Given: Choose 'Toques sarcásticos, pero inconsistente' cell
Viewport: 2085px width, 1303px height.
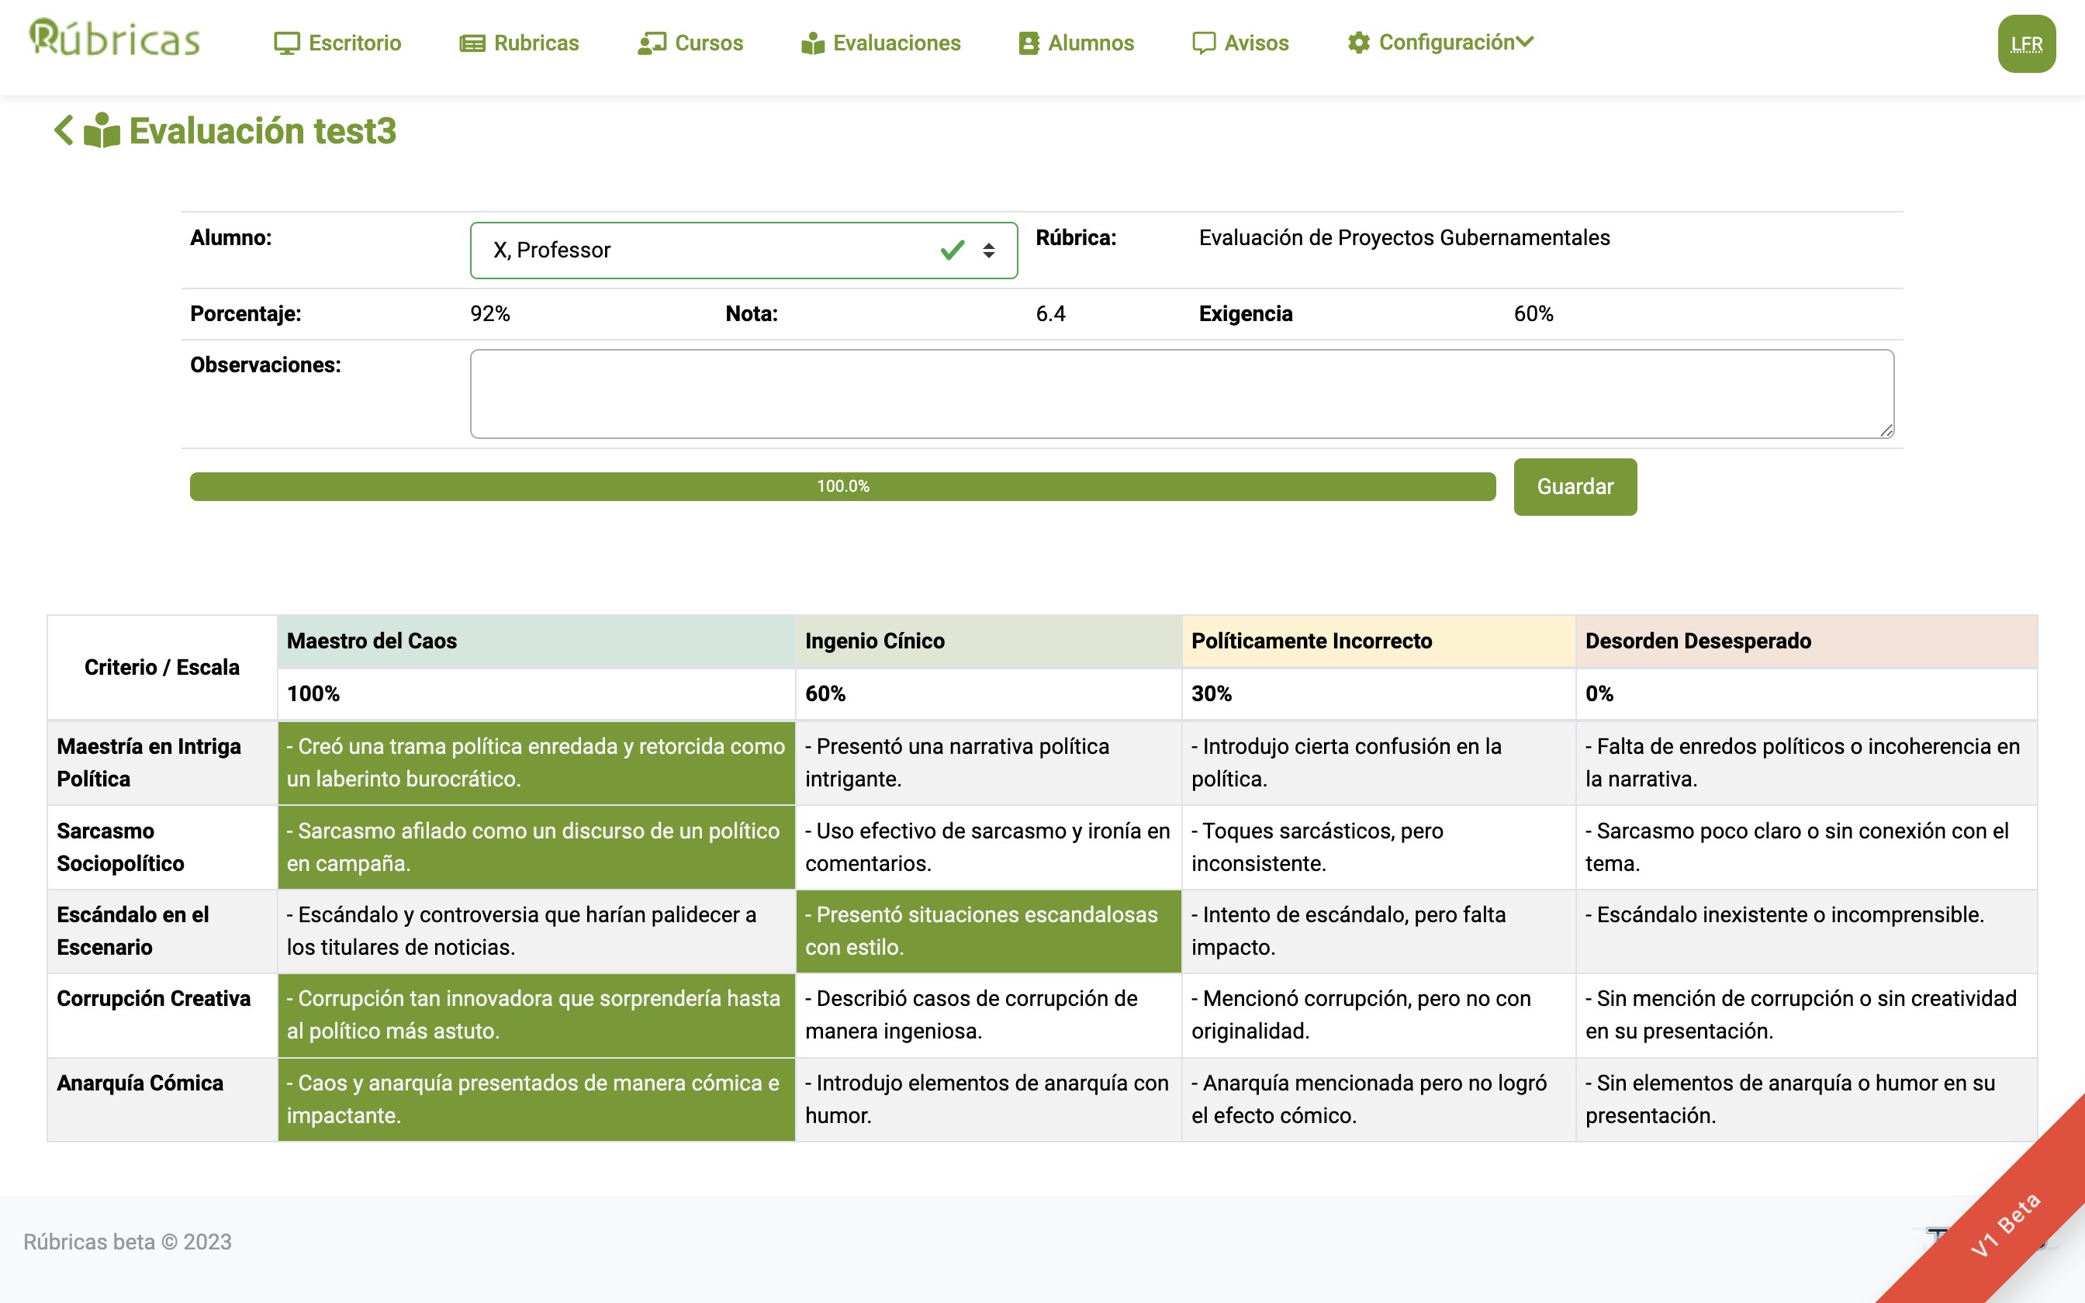Looking at the screenshot, I should [1377, 847].
